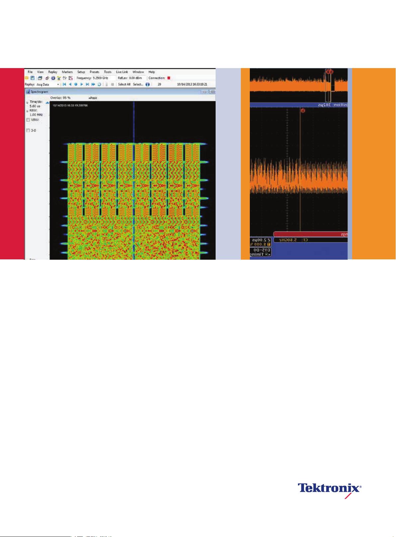The image size is (396, 537).
Task: Click the save disk icon in the toolbar
Action: (x=33, y=78)
